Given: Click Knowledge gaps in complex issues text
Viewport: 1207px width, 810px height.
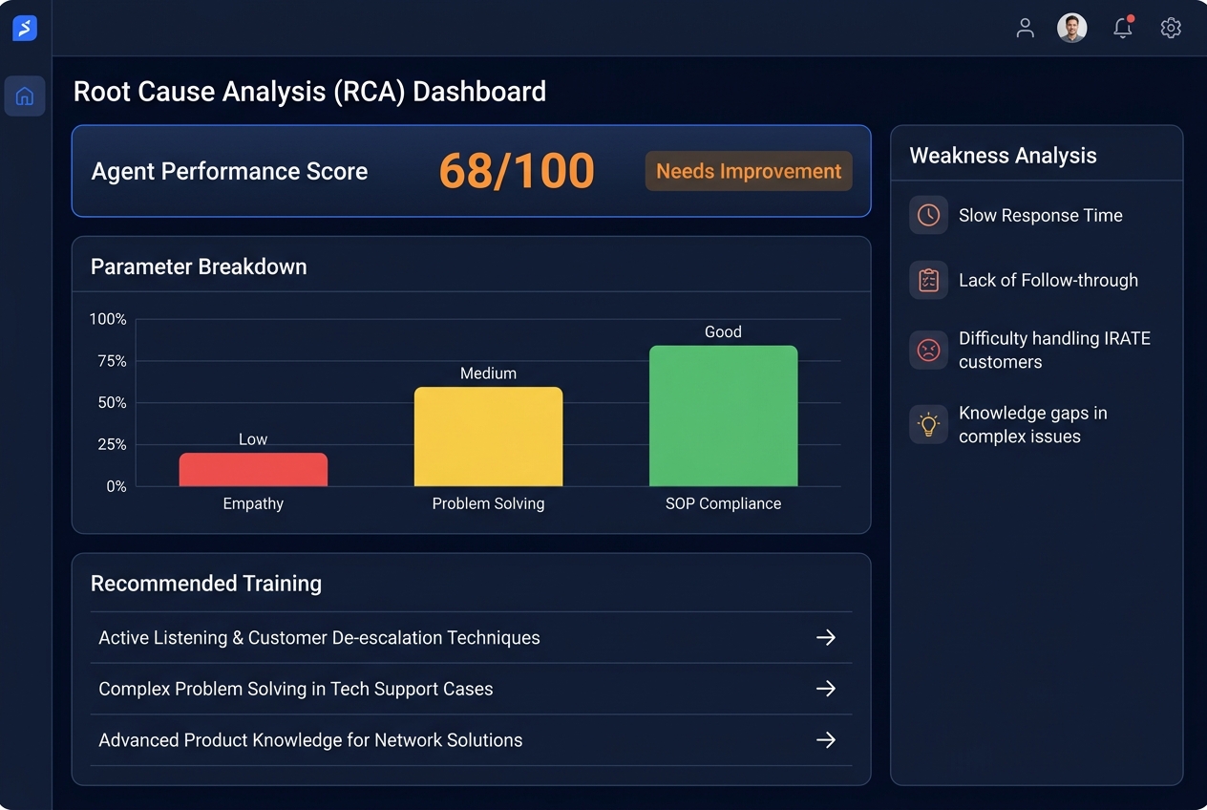Looking at the screenshot, I should click(1033, 424).
